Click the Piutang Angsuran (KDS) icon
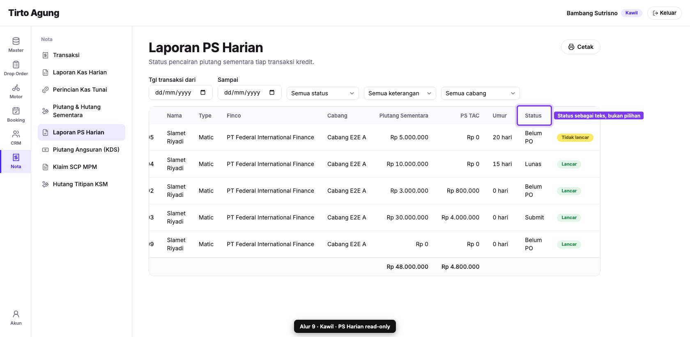Screen dimensions: 690x337 46,150
